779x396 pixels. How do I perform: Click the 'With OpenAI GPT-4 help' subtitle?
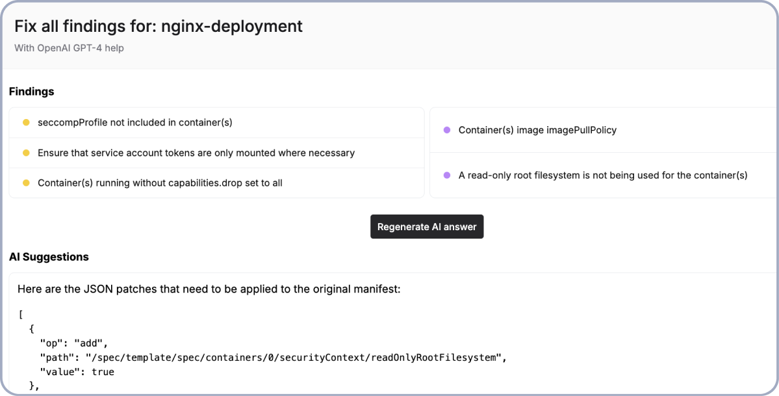pyautogui.click(x=69, y=48)
